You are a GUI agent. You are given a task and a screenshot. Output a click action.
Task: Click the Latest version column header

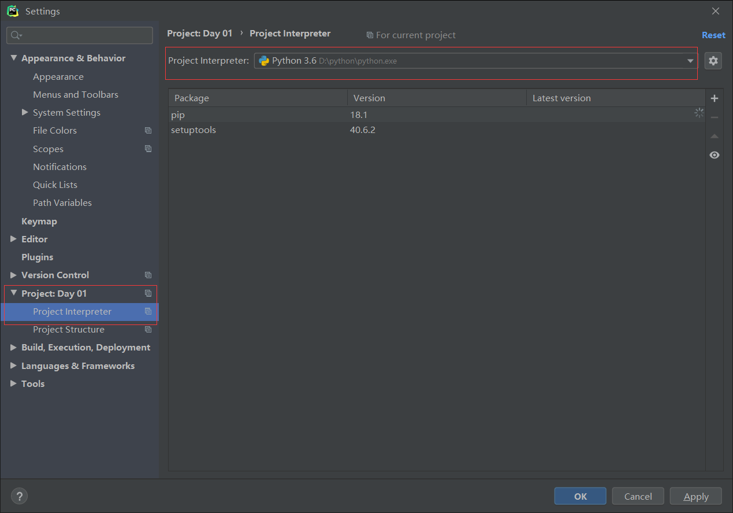click(616, 98)
